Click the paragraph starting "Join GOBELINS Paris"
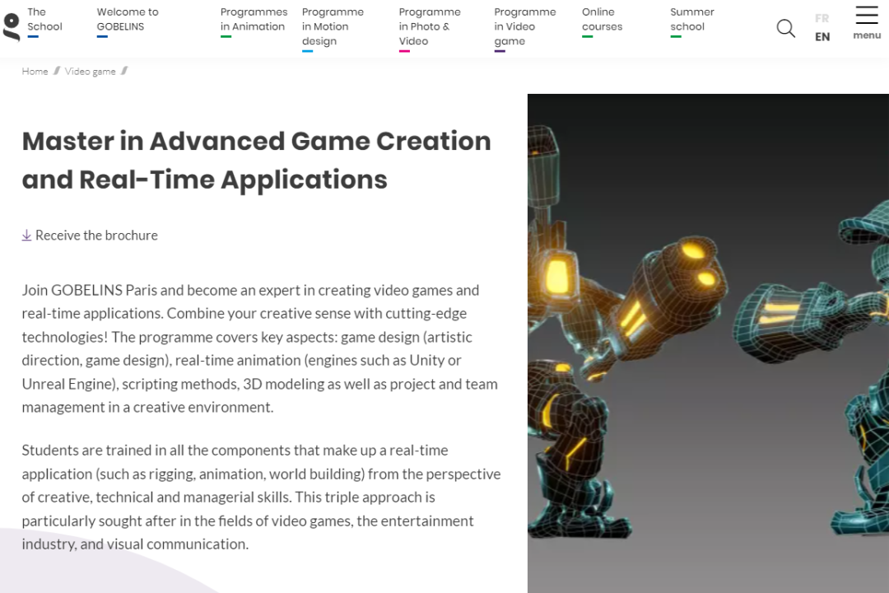The width and height of the screenshot is (889, 593). point(260,348)
